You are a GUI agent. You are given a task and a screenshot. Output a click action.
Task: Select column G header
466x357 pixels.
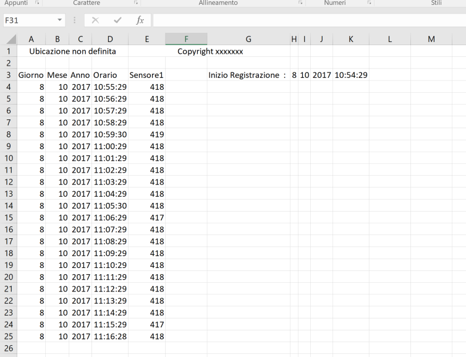point(248,39)
